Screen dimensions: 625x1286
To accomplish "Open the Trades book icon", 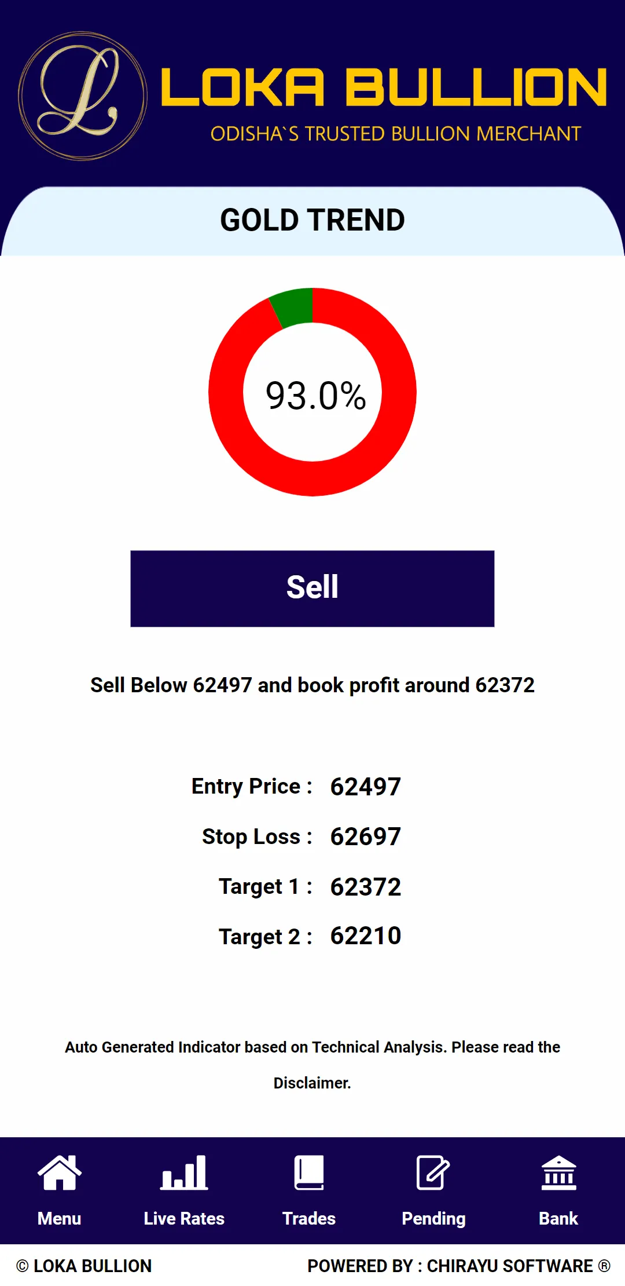I will (x=309, y=1172).
